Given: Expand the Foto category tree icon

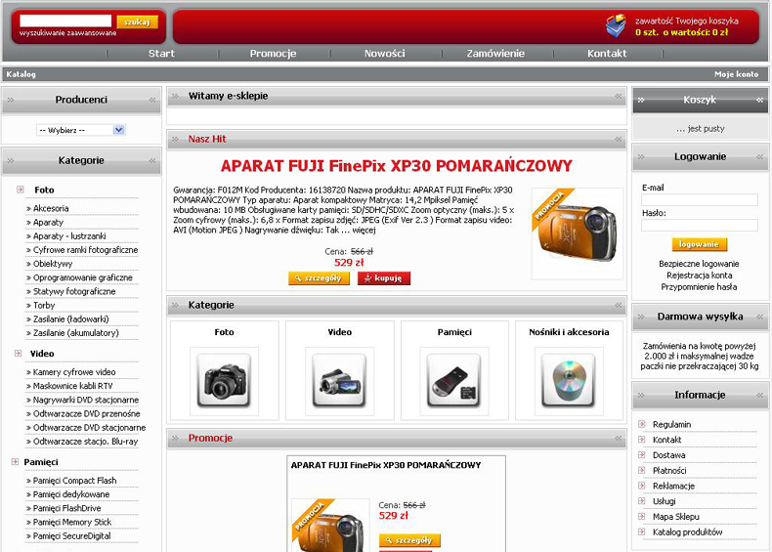Looking at the screenshot, I should coord(21,190).
